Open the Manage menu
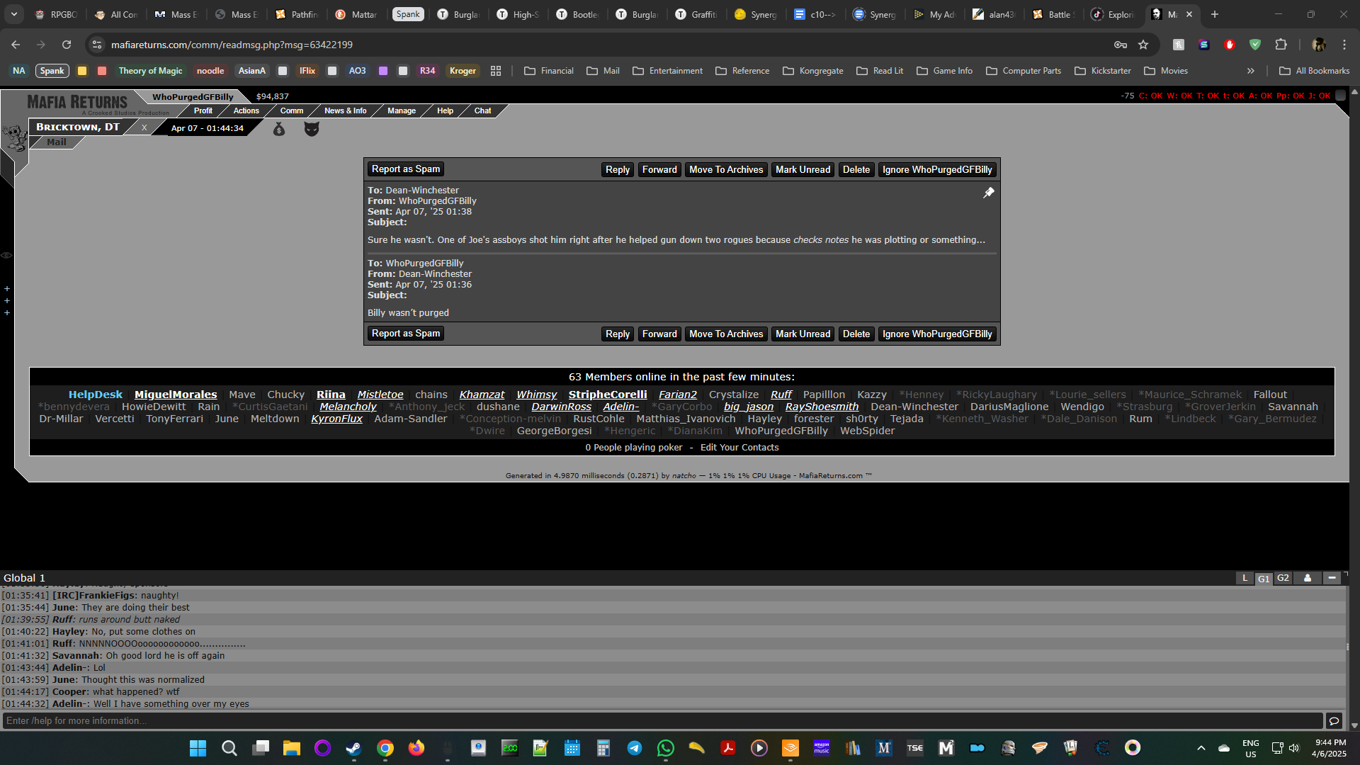This screenshot has width=1360, height=765. pos(402,110)
